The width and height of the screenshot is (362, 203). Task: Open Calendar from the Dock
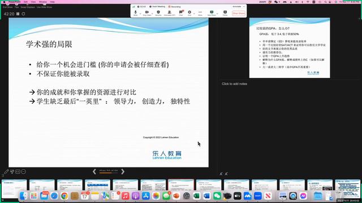85,196
